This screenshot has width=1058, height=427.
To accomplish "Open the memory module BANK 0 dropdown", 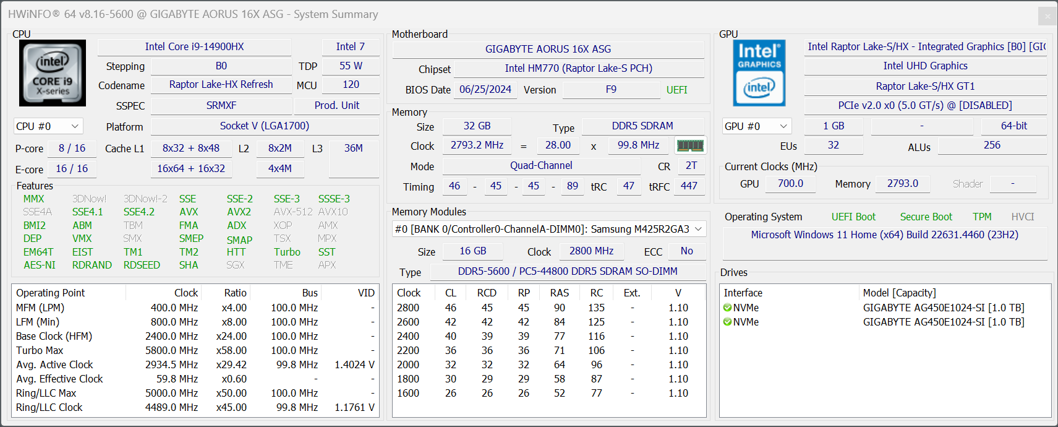I will click(x=548, y=229).
